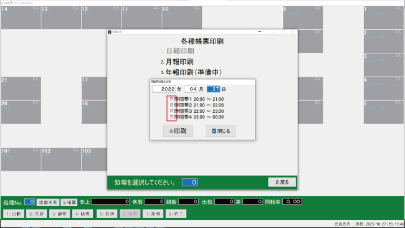The width and height of the screenshot is (405, 228).
Task: Click the 各種帳票印刷 window app icon
Action: tap(110, 32)
